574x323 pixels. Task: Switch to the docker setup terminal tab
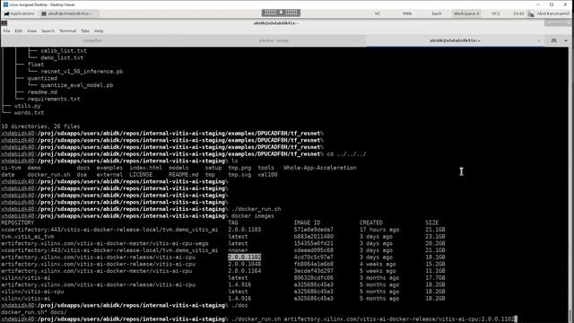tap(274, 40)
